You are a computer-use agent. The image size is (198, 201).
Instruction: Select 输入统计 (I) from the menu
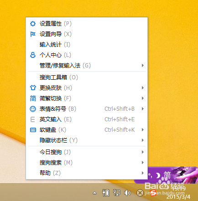tap(87, 45)
